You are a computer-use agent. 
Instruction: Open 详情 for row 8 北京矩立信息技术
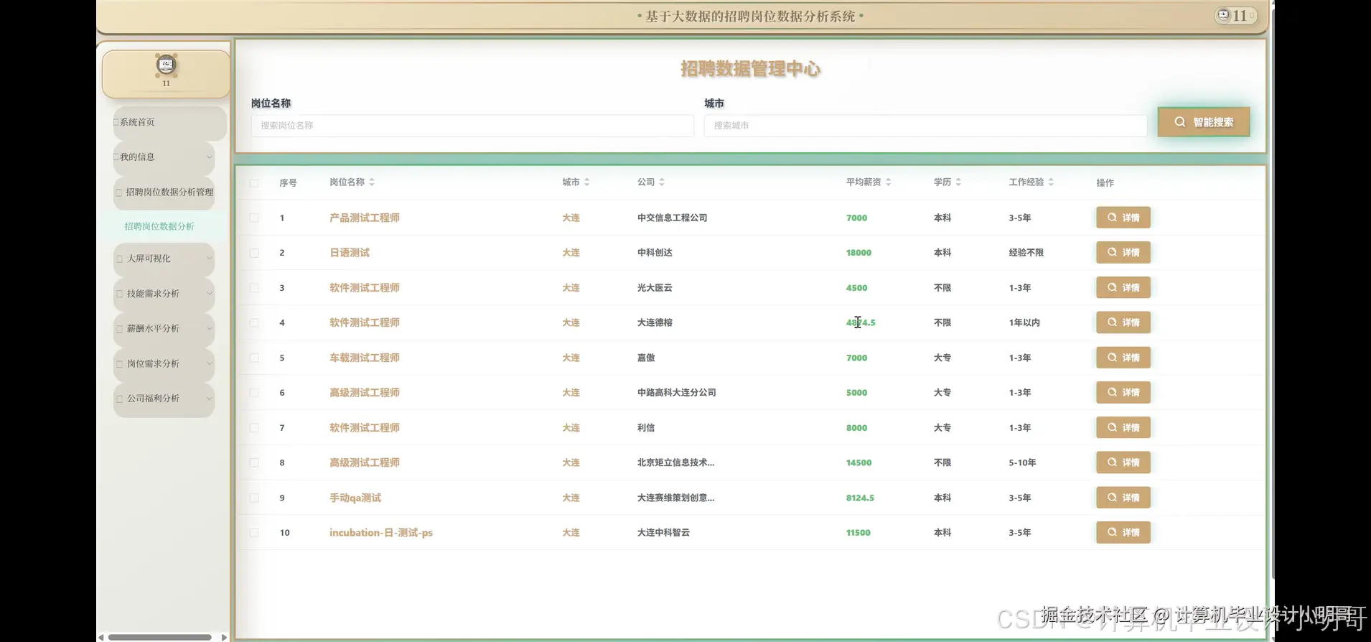tap(1123, 462)
